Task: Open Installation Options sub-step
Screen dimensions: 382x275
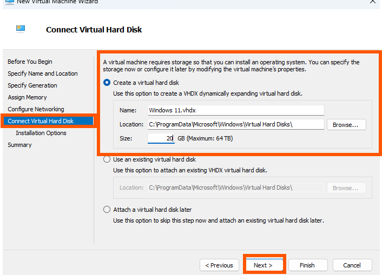Action: coord(41,133)
